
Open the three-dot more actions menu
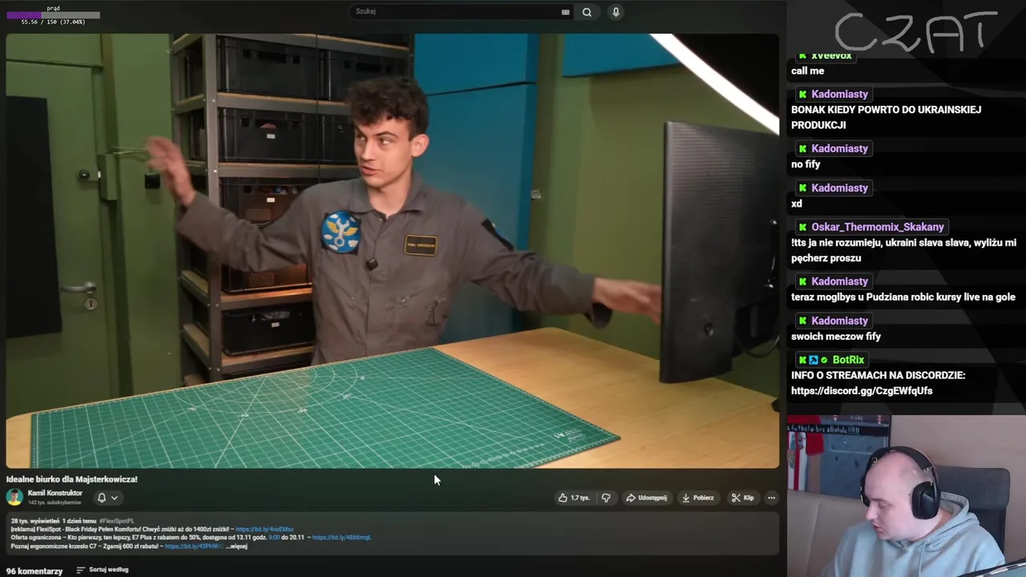click(x=771, y=498)
